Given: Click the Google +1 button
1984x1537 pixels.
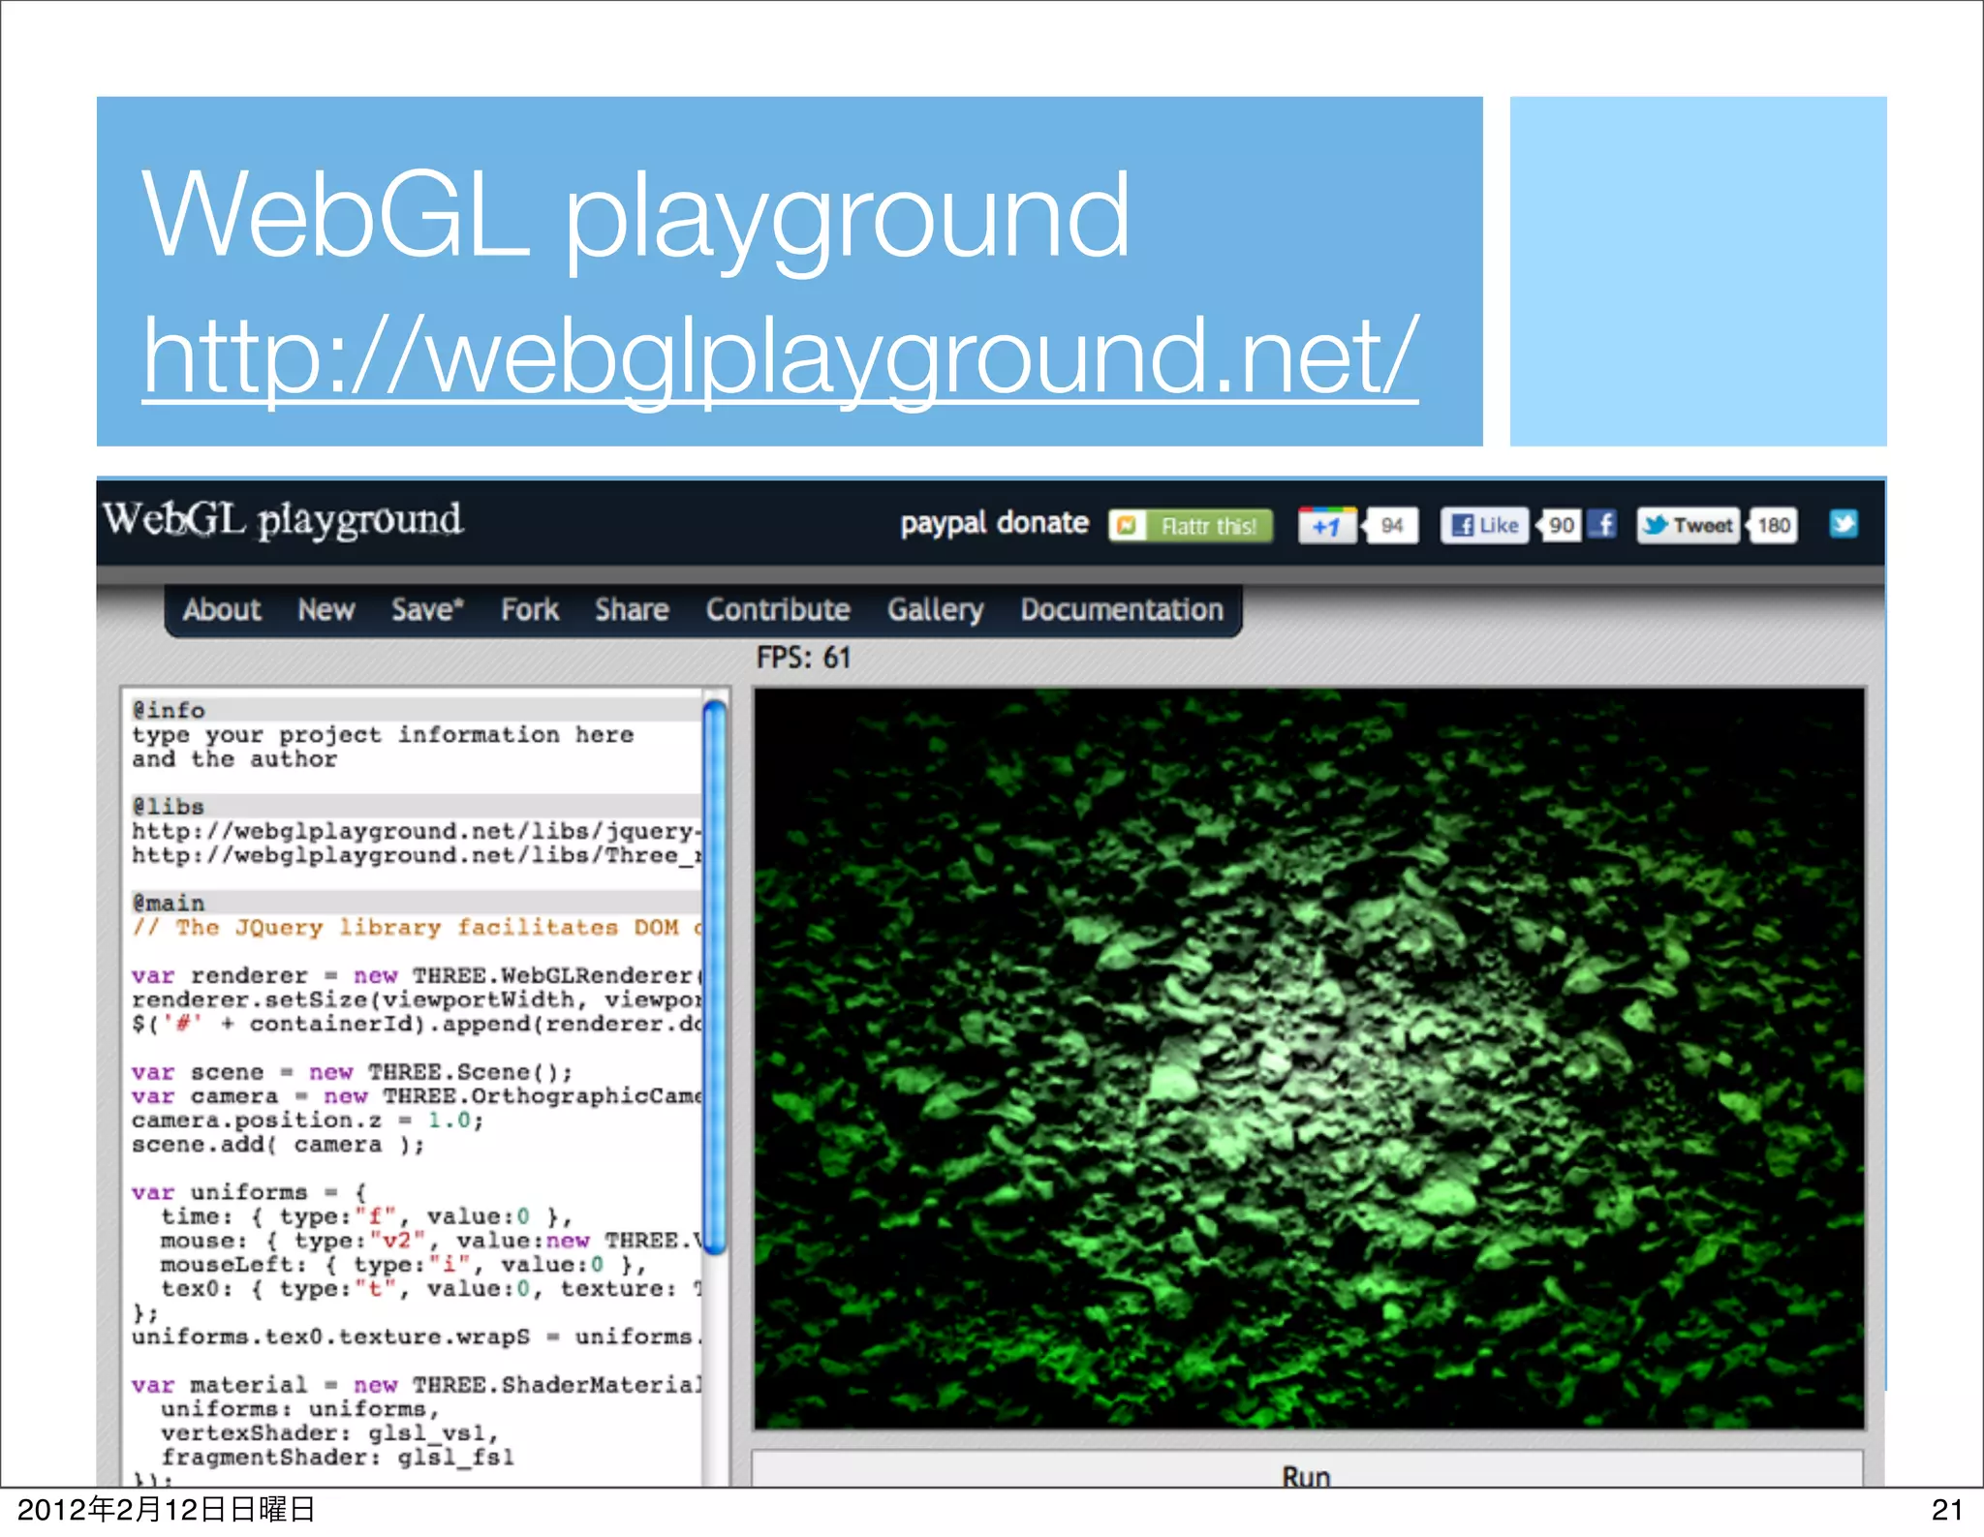Looking at the screenshot, I should (x=1326, y=526).
